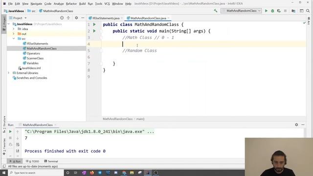Open the Favorites side tool window
The width and height of the screenshot is (313, 176).
4,147
